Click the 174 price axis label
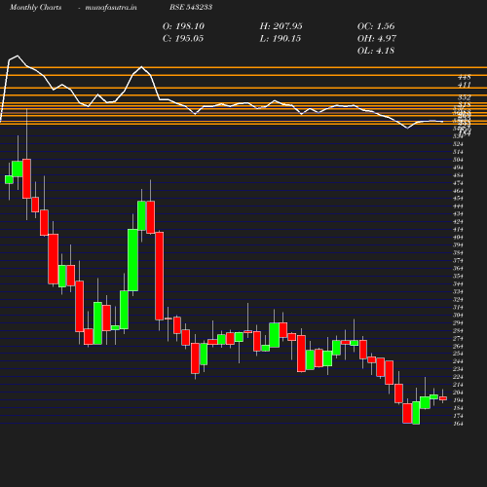 coord(458,416)
